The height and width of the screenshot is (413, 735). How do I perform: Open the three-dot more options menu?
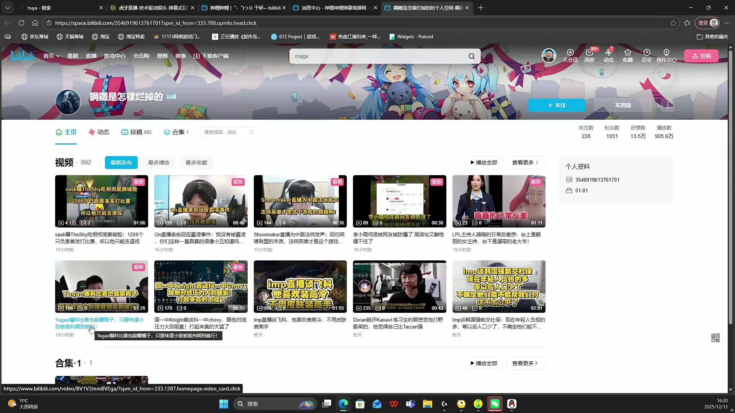click(668, 105)
